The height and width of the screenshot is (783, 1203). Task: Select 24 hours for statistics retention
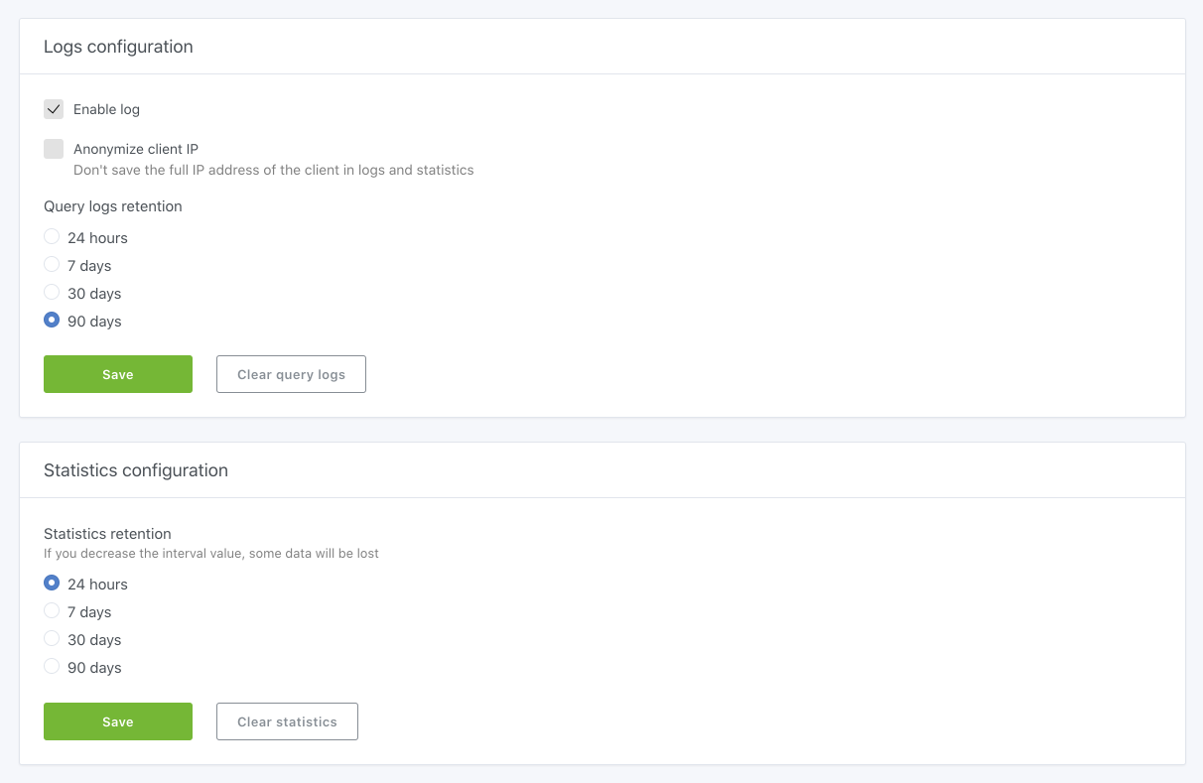click(x=53, y=584)
